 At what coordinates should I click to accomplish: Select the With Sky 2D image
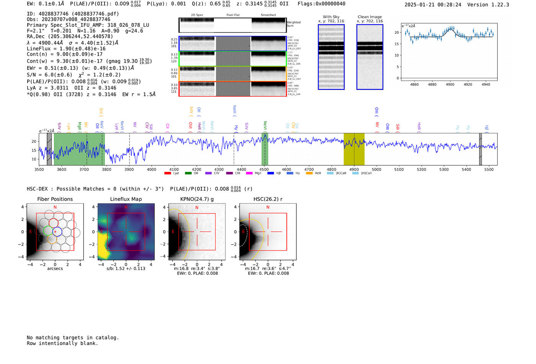pos(331,57)
